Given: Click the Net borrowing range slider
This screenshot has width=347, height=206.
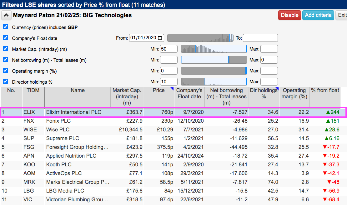Looking at the screenshot, I should pos(214,60).
